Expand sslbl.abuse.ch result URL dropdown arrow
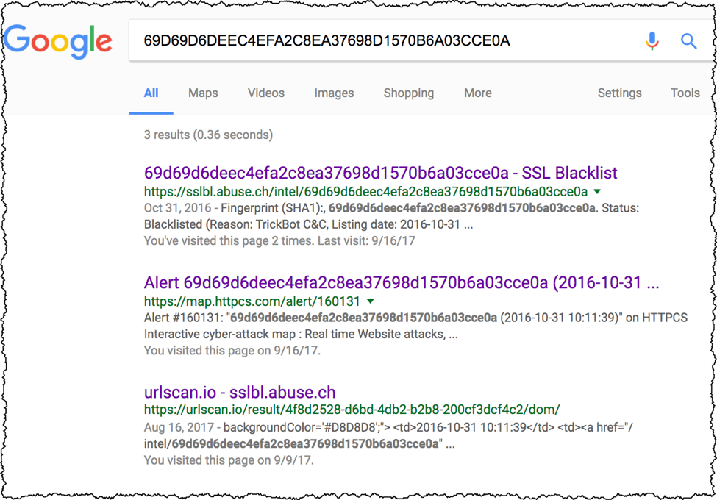The height and width of the screenshot is (500, 717). click(597, 191)
